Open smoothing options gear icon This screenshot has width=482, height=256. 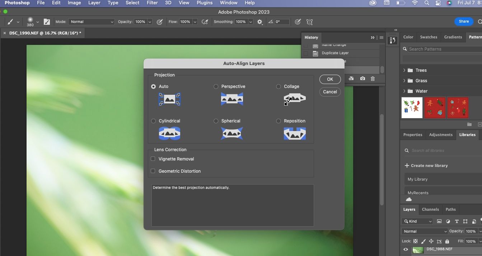coord(260,22)
